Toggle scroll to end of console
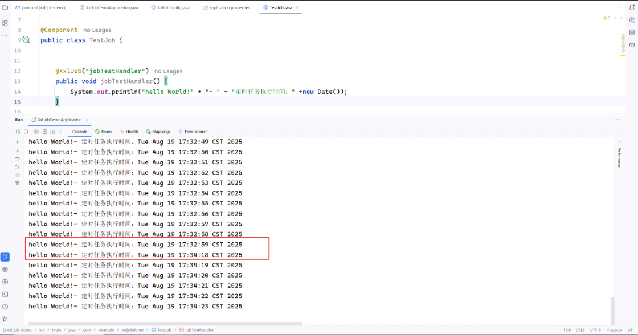 click(17, 167)
